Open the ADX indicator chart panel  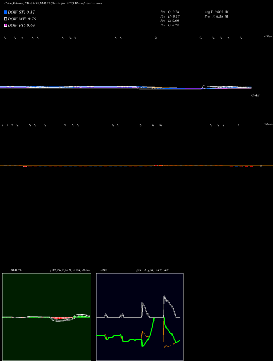pyautogui.click(x=140, y=317)
